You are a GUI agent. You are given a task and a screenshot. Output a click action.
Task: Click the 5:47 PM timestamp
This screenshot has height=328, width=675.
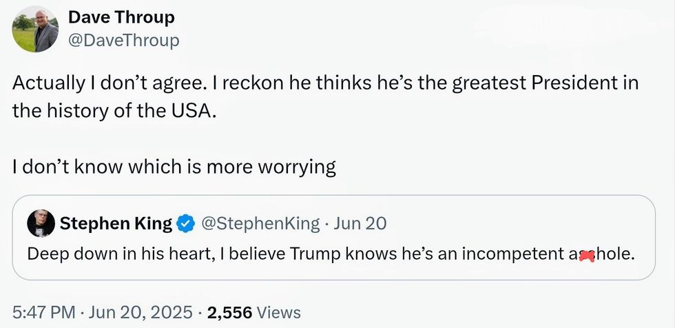click(43, 312)
